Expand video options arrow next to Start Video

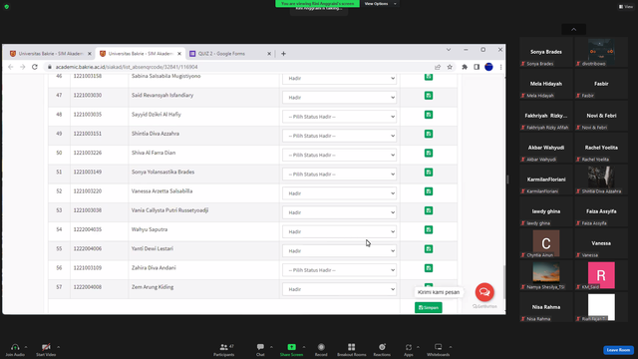coord(58,347)
